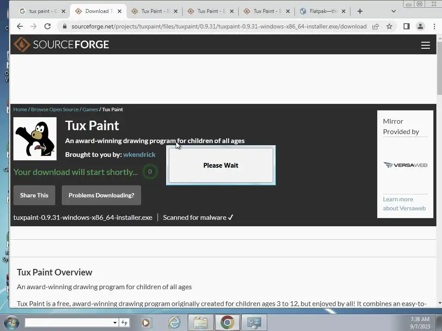The width and height of the screenshot is (442, 331).
Task: Click the Share This button
Action: pos(34,195)
